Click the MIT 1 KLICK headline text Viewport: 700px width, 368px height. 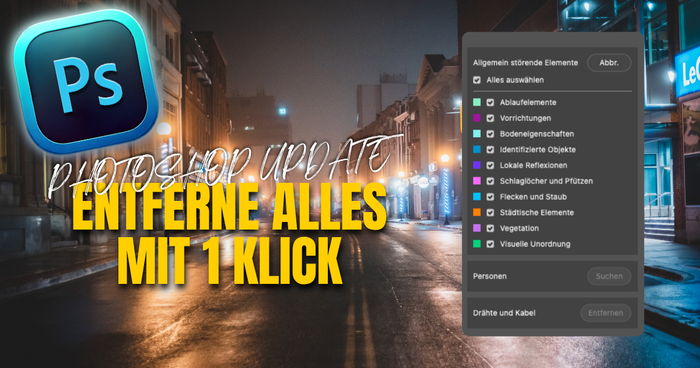pyautogui.click(x=230, y=262)
